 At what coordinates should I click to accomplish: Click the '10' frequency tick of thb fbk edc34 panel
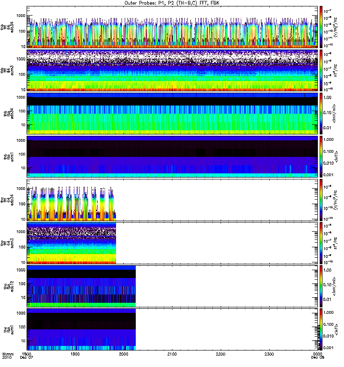pos(23,125)
